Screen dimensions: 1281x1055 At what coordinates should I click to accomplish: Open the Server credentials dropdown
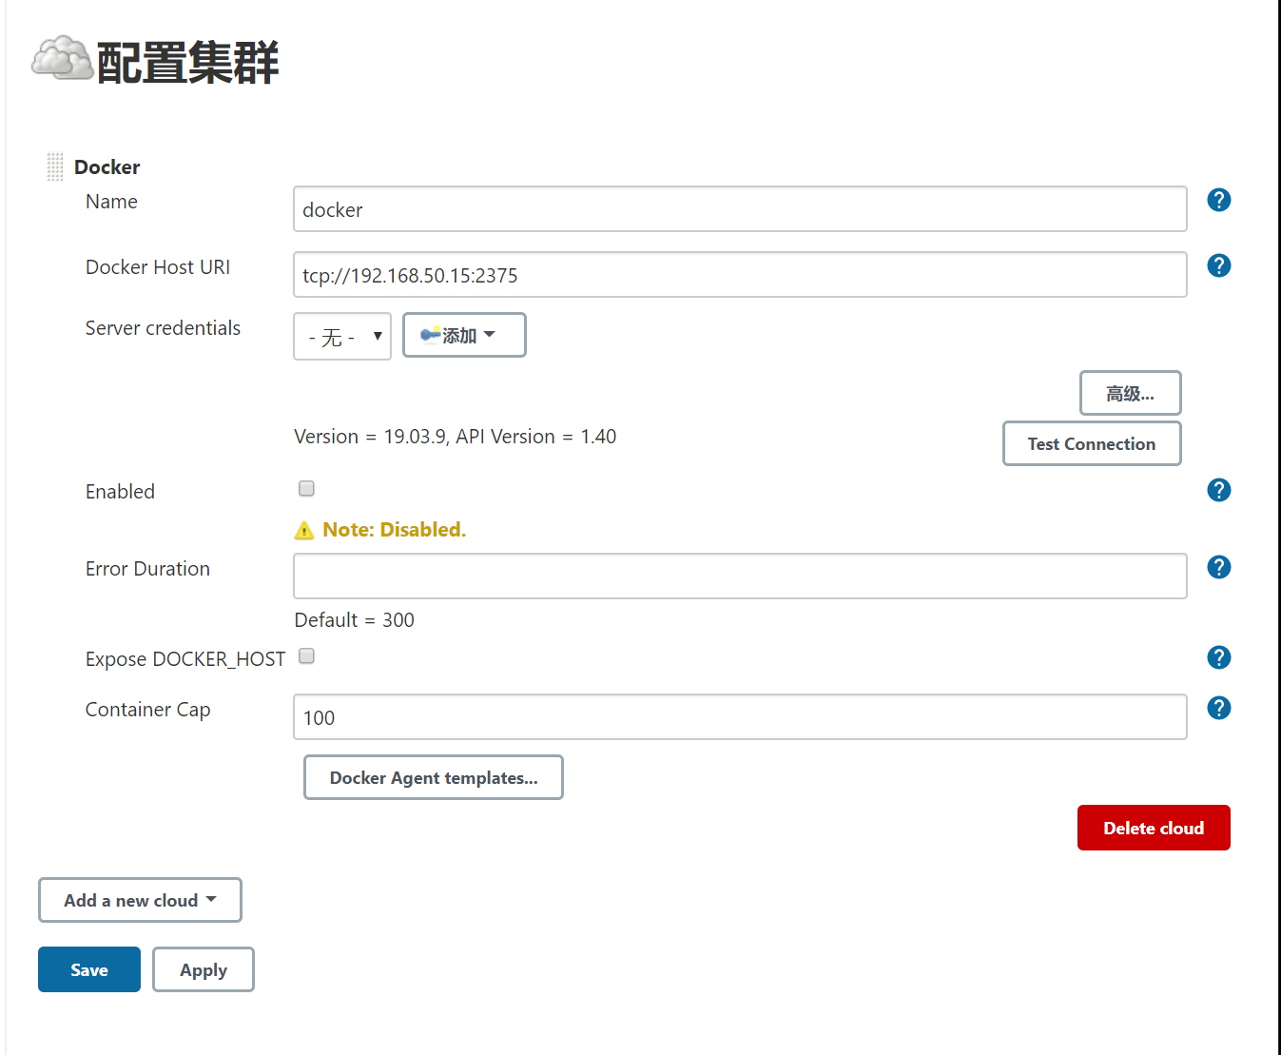(342, 337)
